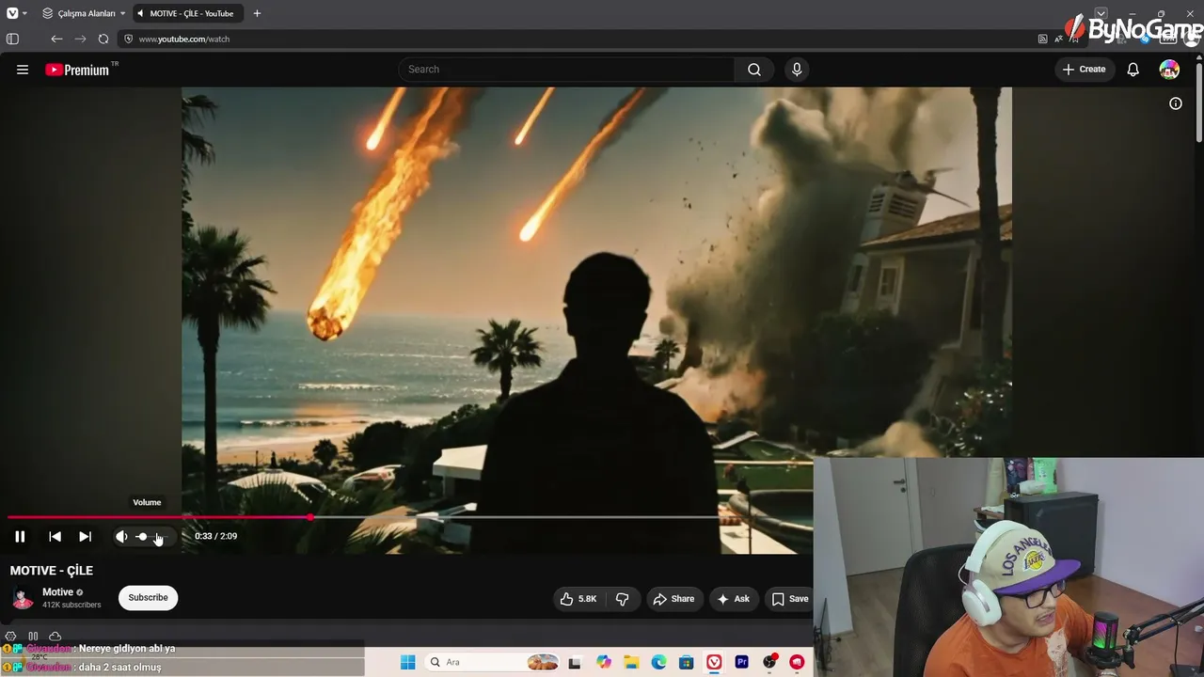Open Microsoft Edge from the taskbar
This screenshot has width=1204, height=677.
[658, 662]
